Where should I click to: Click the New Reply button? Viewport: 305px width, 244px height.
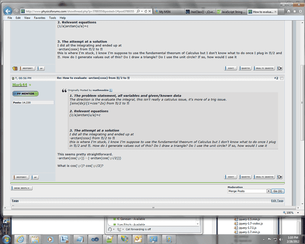click(22, 188)
